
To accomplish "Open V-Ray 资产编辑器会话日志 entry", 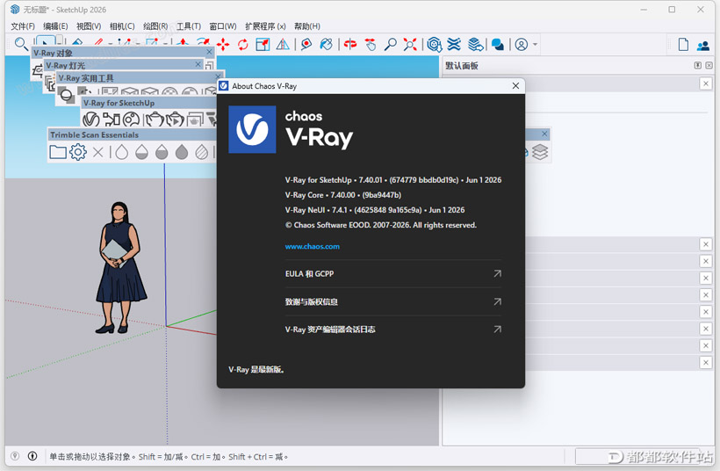I will click(x=393, y=330).
